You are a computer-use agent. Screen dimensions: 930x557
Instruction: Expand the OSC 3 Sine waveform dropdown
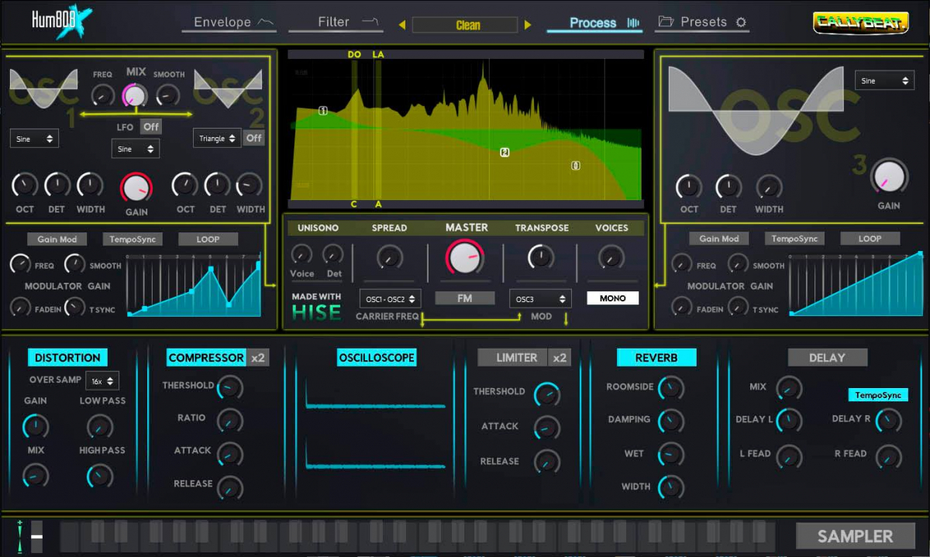pos(884,81)
